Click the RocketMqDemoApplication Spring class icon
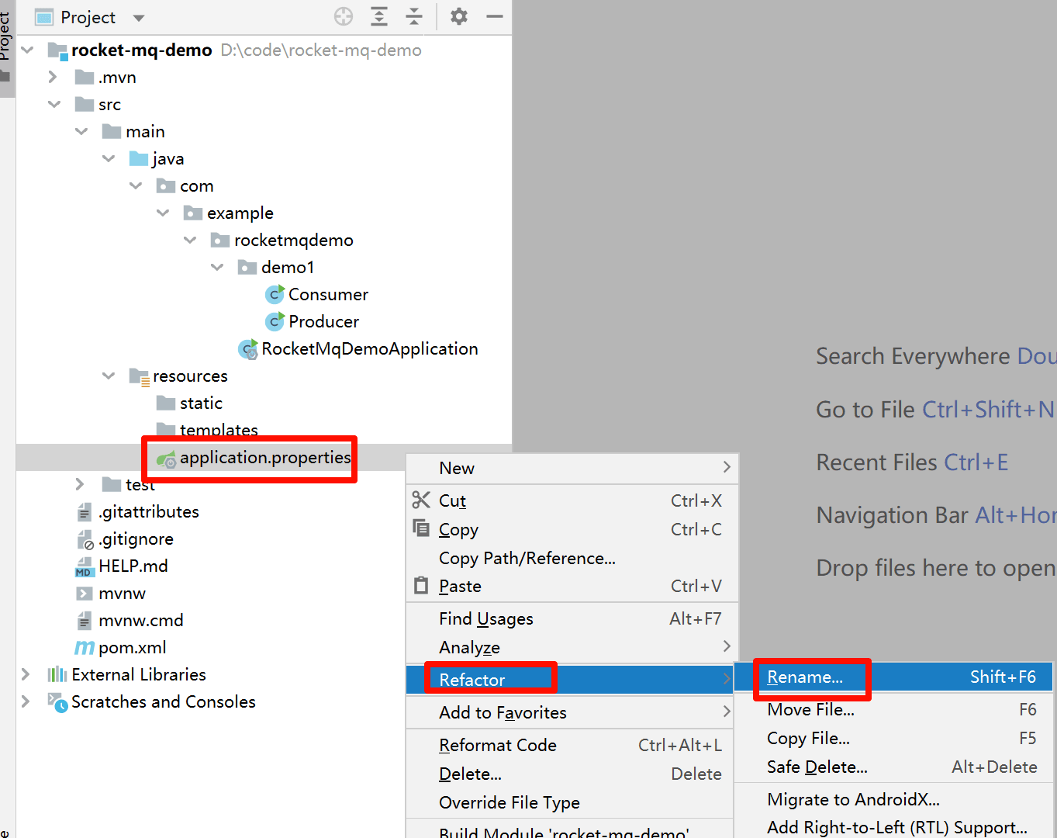 (248, 349)
